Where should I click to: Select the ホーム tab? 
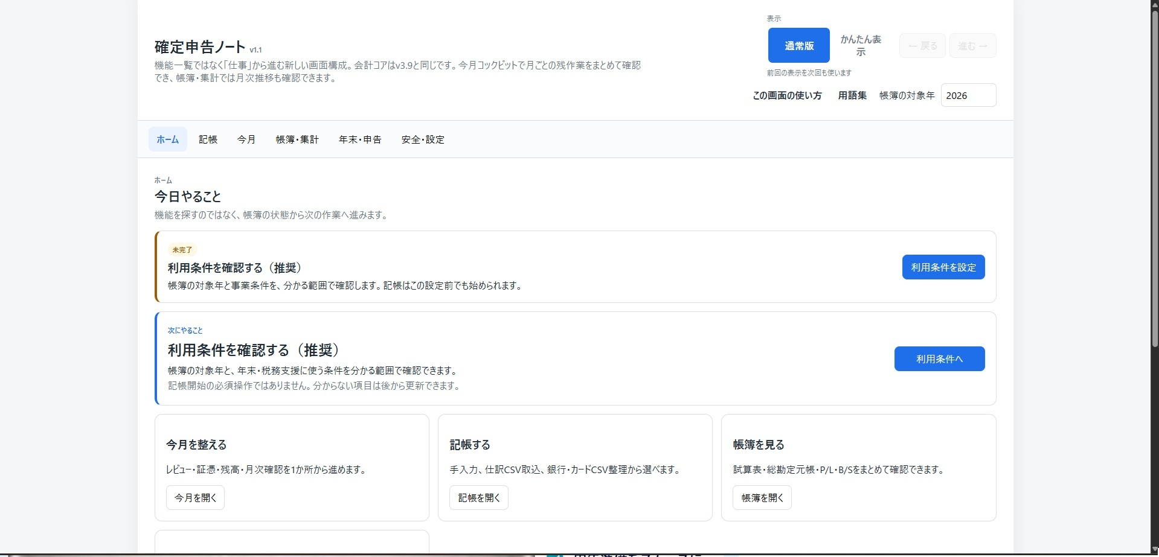coord(168,139)
